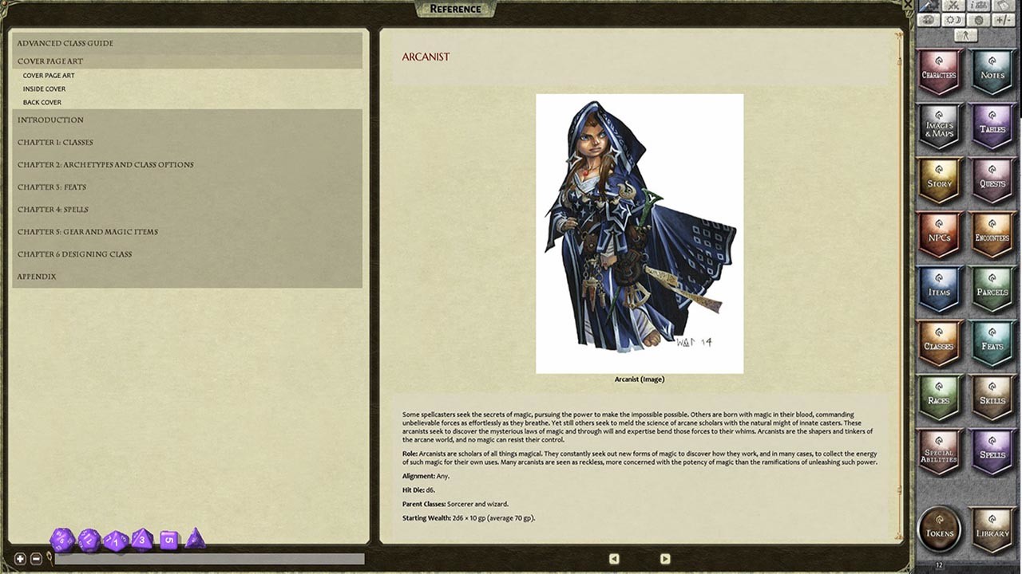Open the Quests panel
The height and width of the screenshot is (574, 1022).
tap(992, 180)
